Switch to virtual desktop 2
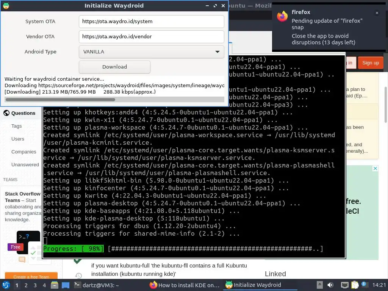 pos(26,285)
